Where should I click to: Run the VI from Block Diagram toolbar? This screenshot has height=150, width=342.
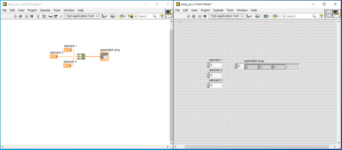click(x=15, y=16)
